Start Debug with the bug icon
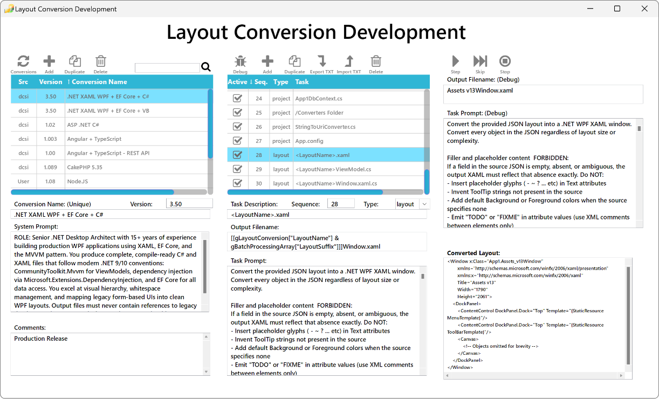Viewport: 659px width, 399px height. (241, 61)
